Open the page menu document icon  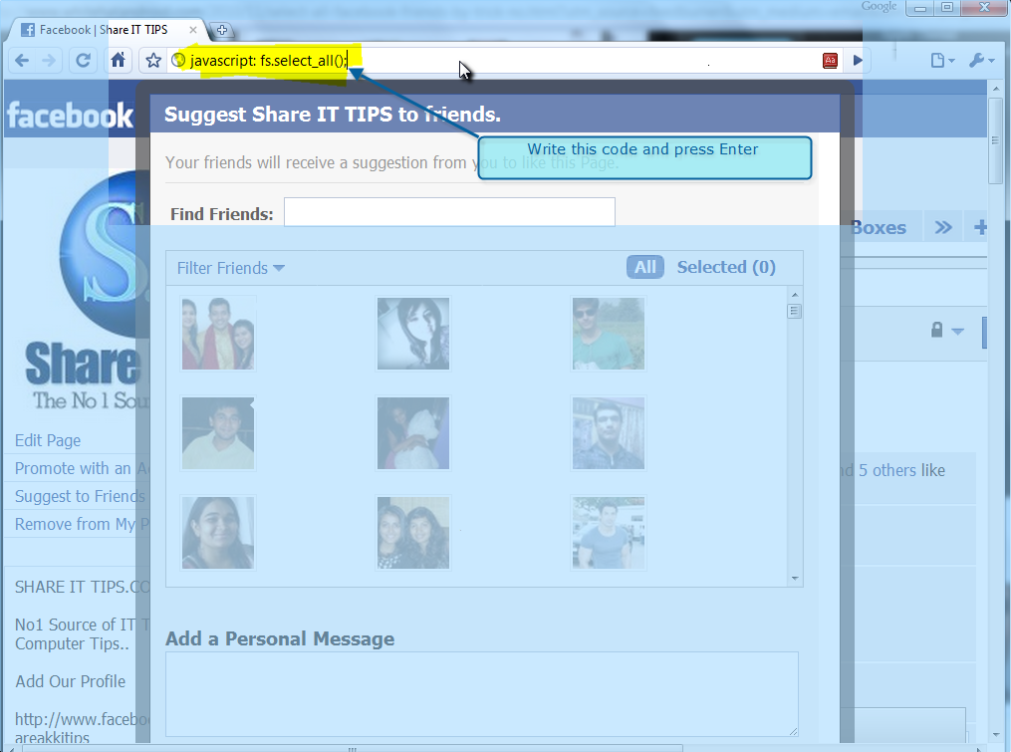coord(942,61)
